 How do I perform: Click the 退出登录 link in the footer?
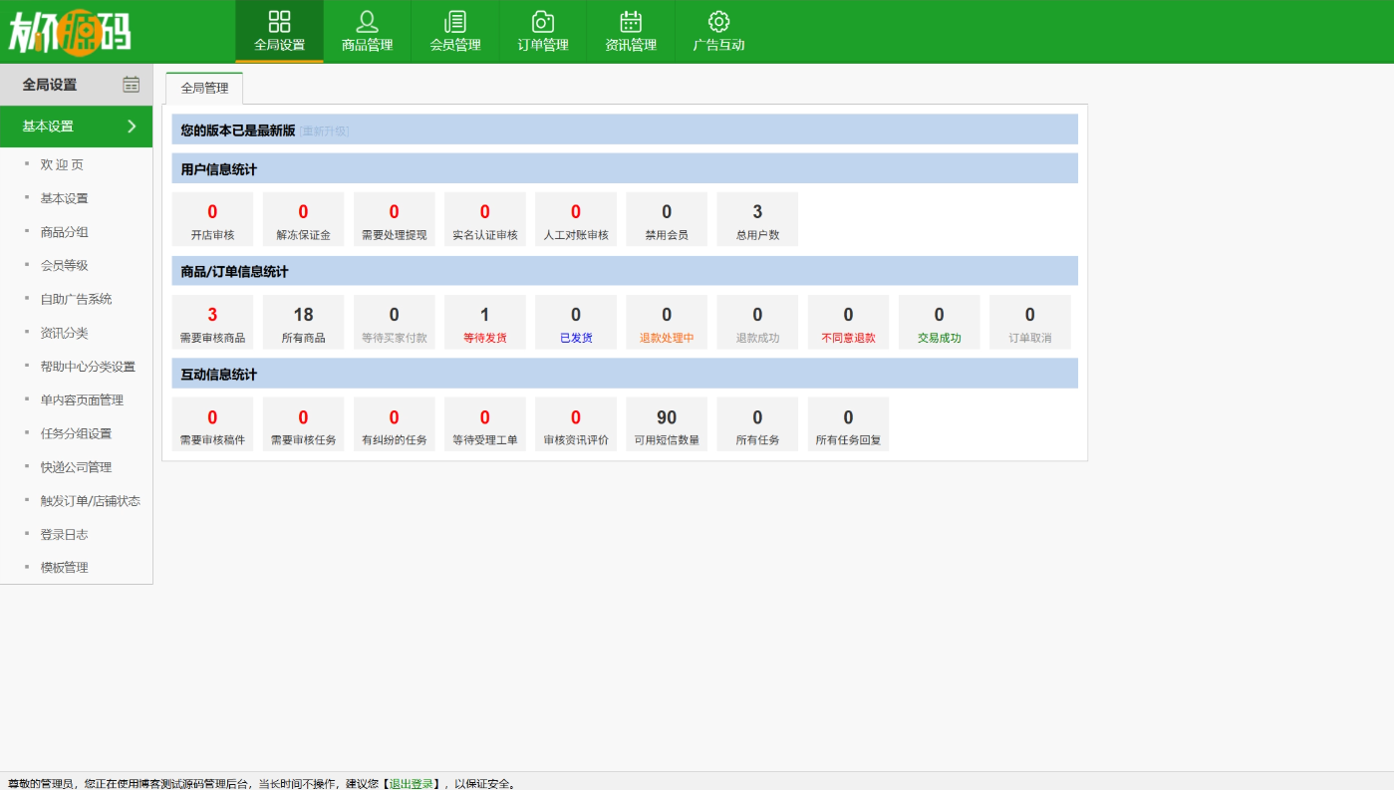(411, 784)
